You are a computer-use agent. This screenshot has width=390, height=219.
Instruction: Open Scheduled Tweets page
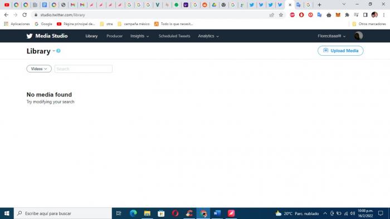pos(174,36)
